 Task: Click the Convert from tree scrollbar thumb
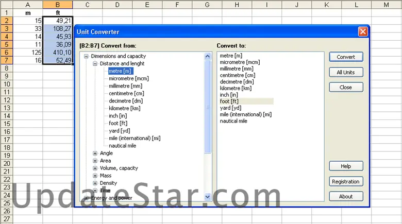[x=208, y=107]
